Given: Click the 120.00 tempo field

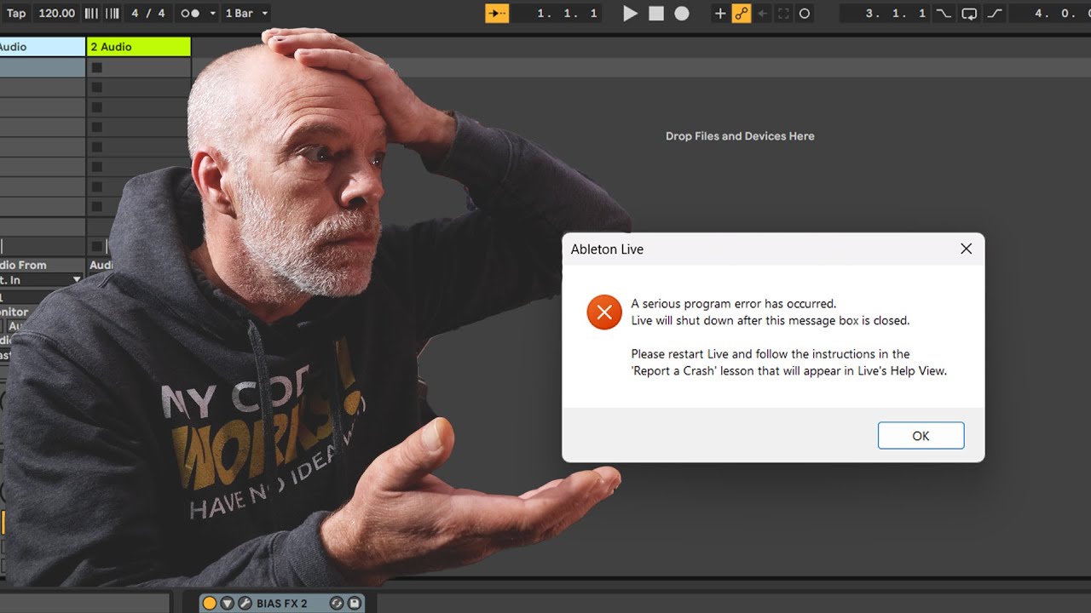Looking at the screenshot, I should click(x=57, y=14).
